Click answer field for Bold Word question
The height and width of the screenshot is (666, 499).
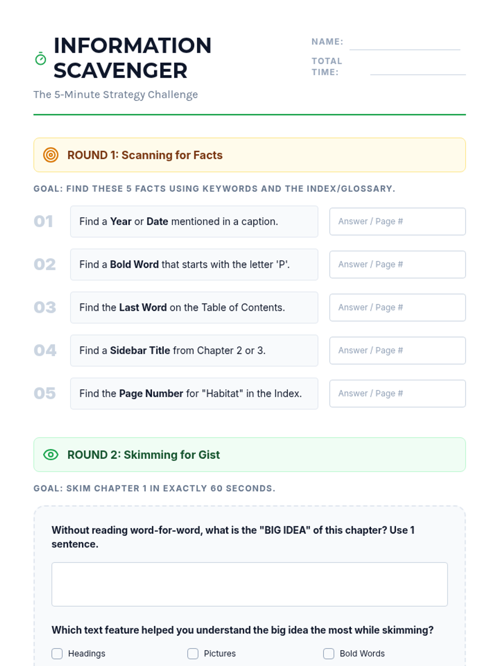[x=398, y=264]
